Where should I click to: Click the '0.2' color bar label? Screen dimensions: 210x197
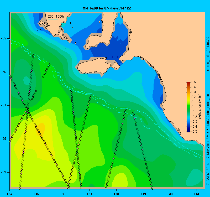(193, 97)
